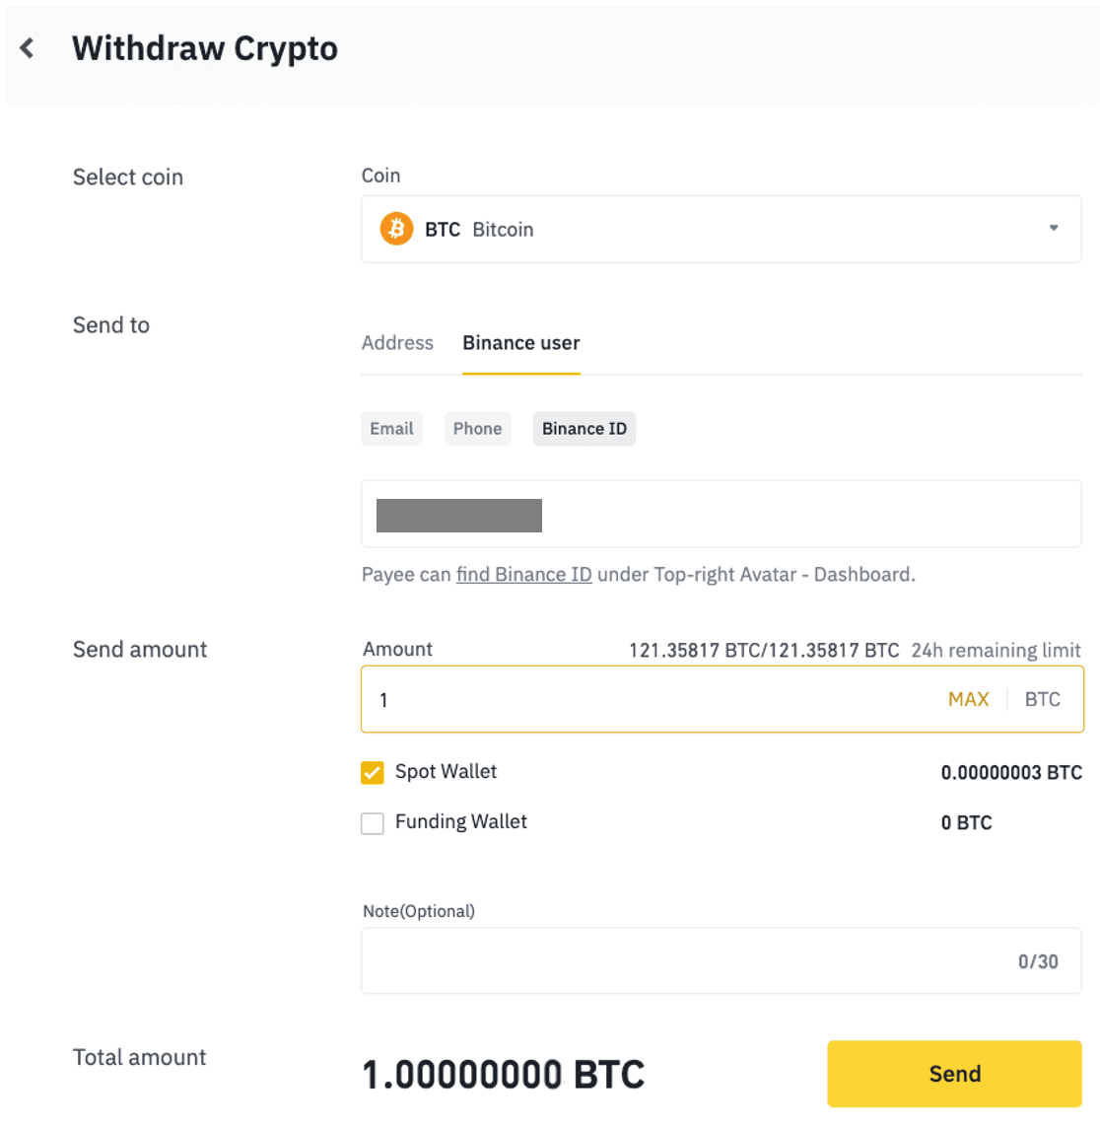This screenshot has height=1126, width=1100.
Task: Click the Amount input field
Action: 651,699
